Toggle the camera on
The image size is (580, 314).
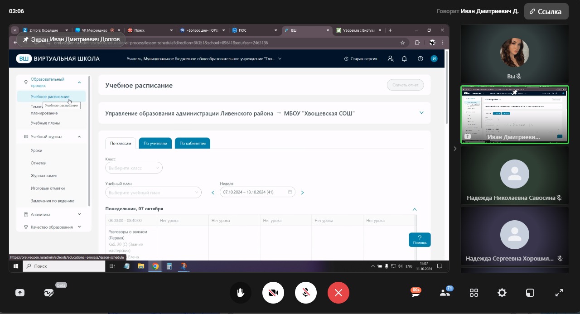(273, 293)
